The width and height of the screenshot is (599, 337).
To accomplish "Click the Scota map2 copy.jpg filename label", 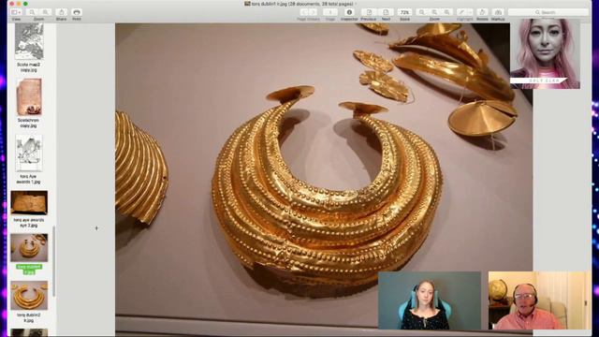I will pyautogui.click(x=29, y=67).
